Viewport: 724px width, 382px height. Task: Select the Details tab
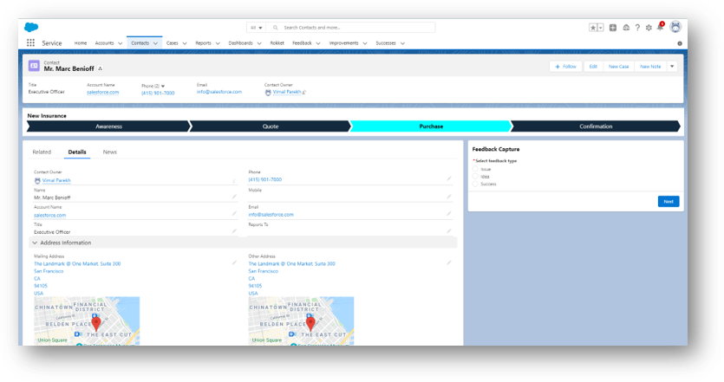(x=77, y=152)
